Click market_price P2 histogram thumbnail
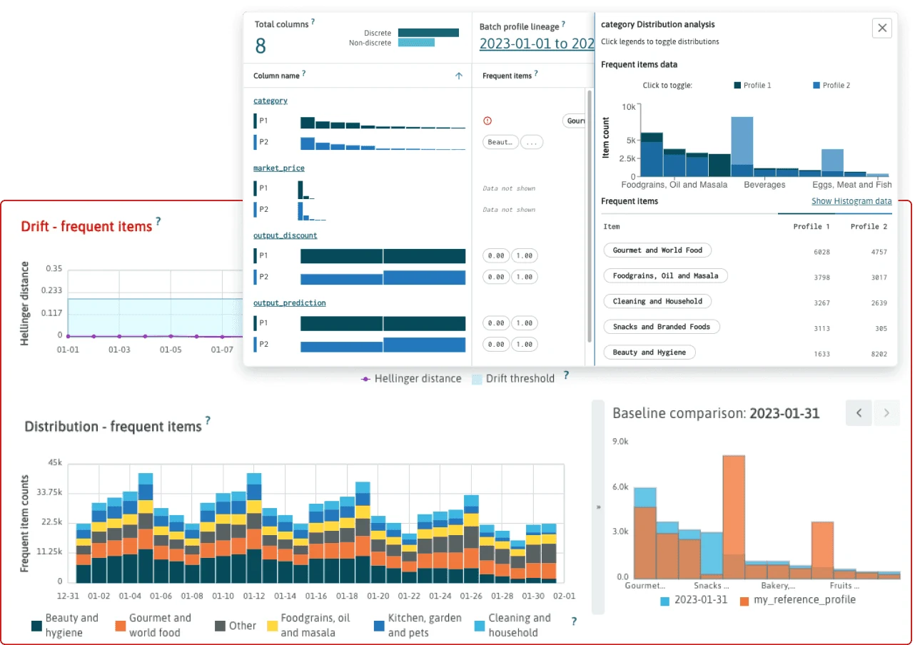This screenshot has height=645, width=915. coord(312,210)
